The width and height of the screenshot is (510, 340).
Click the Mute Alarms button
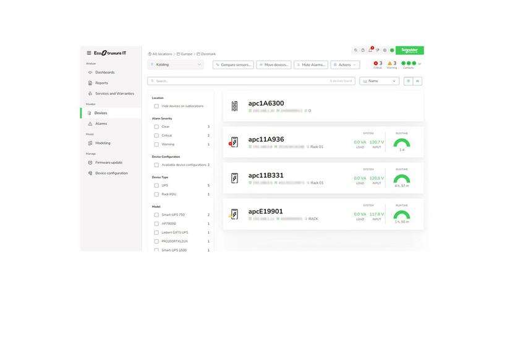point(311,65)
